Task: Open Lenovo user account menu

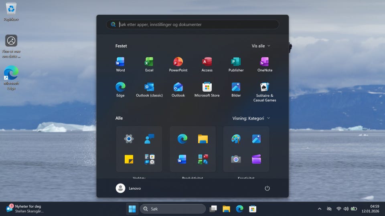Action: (128, 188)
